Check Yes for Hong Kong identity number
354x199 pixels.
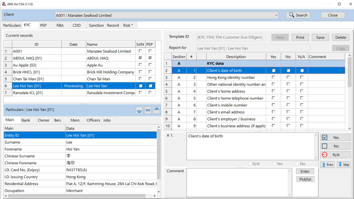coord(273,77)
